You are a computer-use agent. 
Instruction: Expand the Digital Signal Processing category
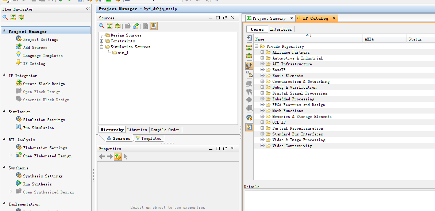tap(262, 93)
